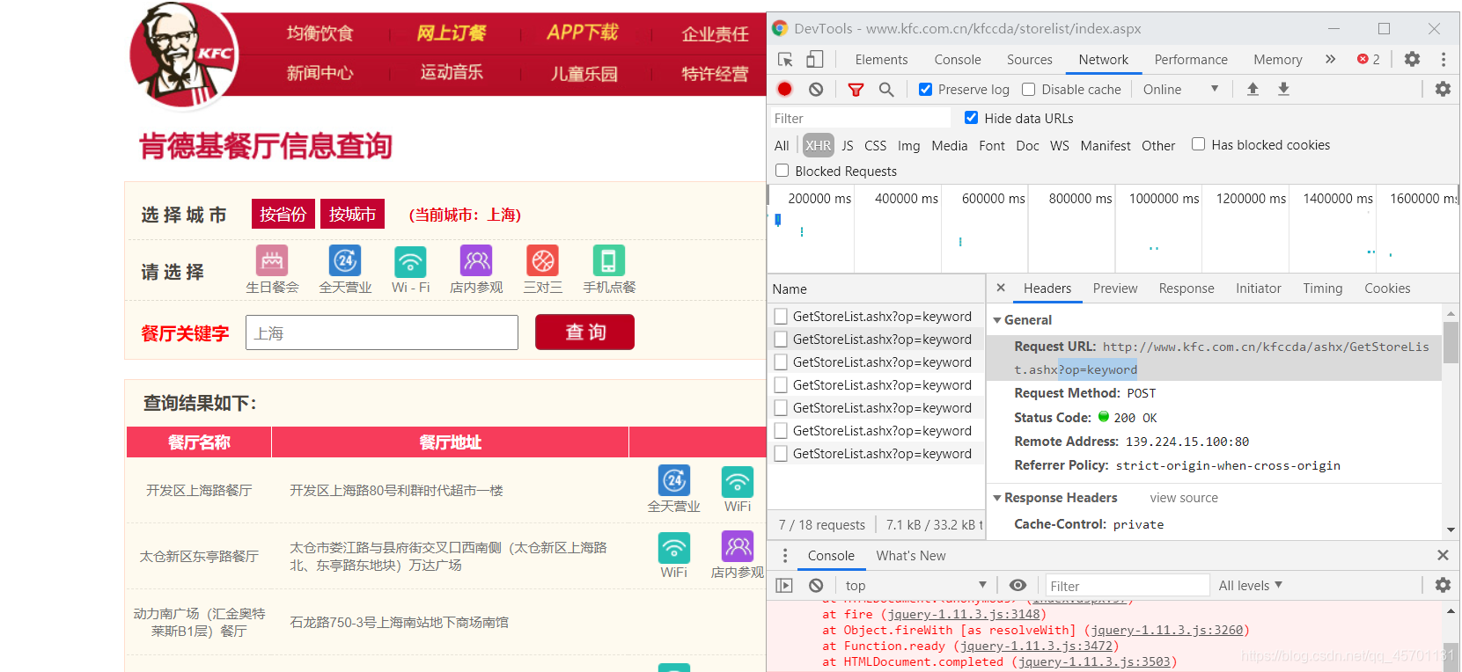
Task: Open network search magnifier
Action: (x=886, y=89)
